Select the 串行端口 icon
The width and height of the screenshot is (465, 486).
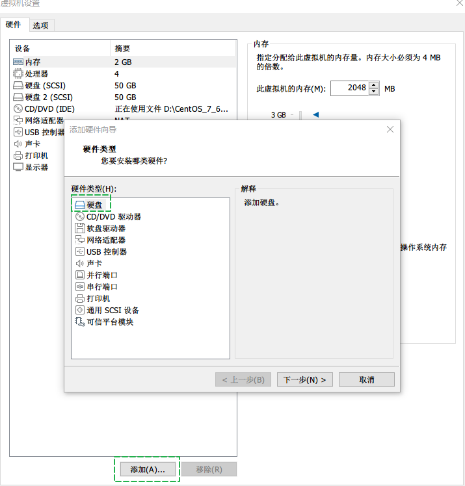(x=80, y=287)
